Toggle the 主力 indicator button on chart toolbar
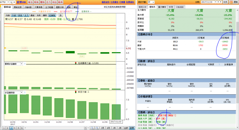239x130 pixels. 26,15
